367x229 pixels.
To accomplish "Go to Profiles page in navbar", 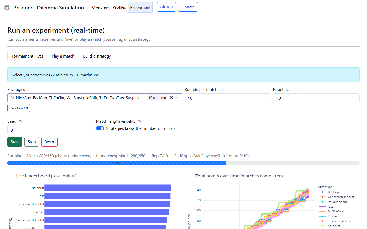I will point(119,7).
